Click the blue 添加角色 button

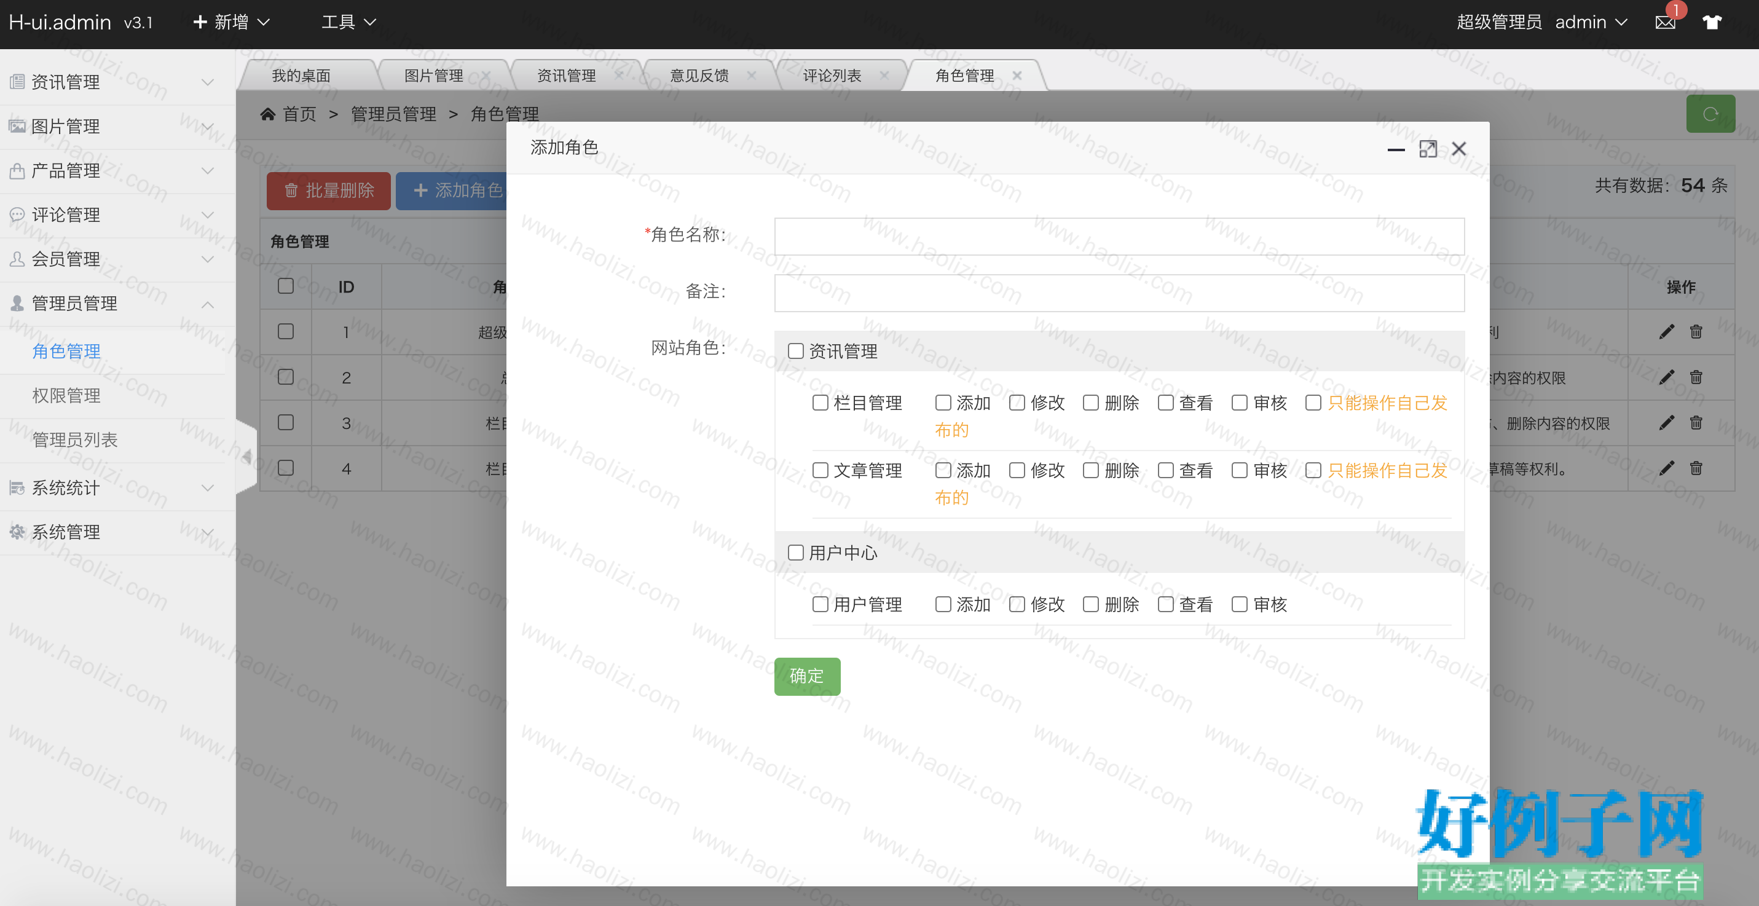pos(452,191)
